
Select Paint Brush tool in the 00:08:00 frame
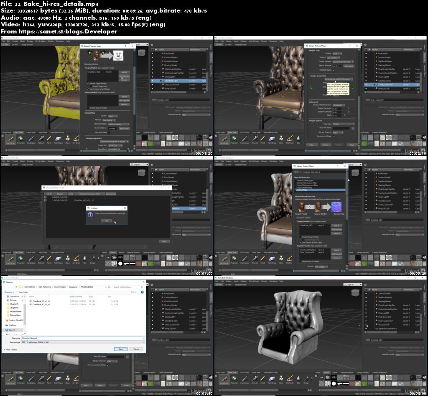click(224, 379)
